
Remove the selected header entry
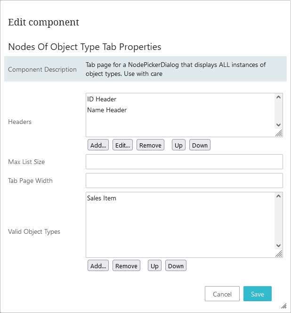tap(150, 145)
